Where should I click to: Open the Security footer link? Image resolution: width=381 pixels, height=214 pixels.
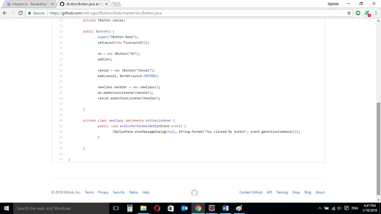(119, 192)
